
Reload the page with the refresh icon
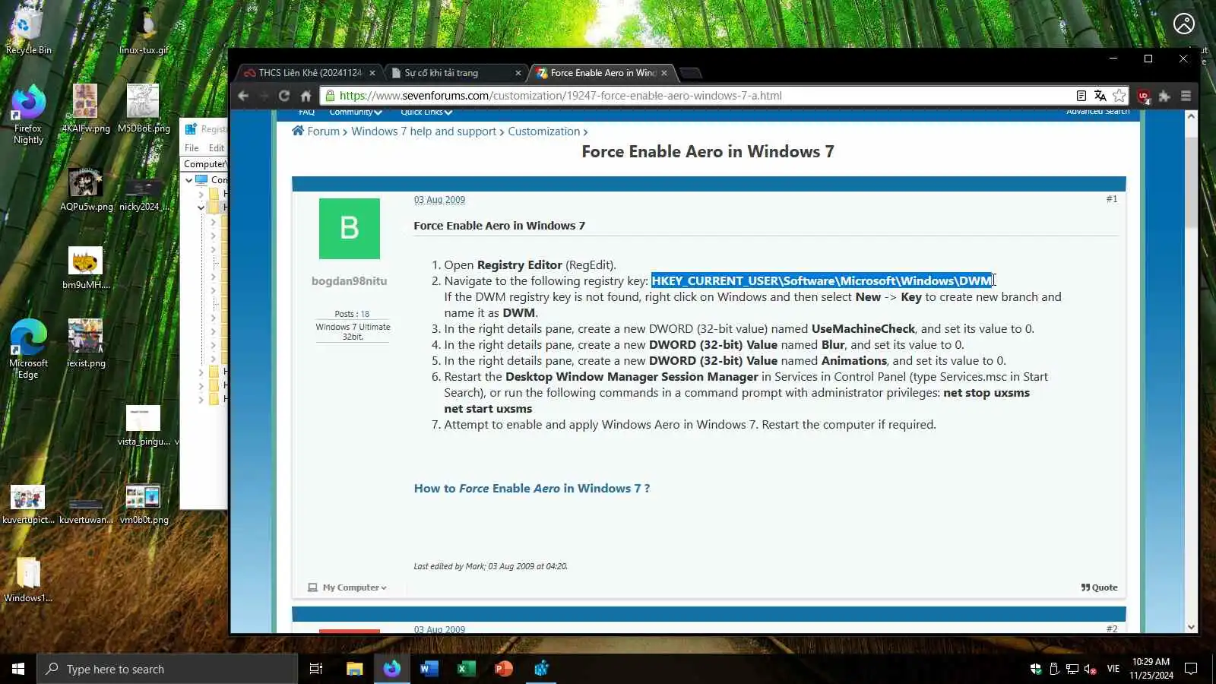[x=284, y=96]
